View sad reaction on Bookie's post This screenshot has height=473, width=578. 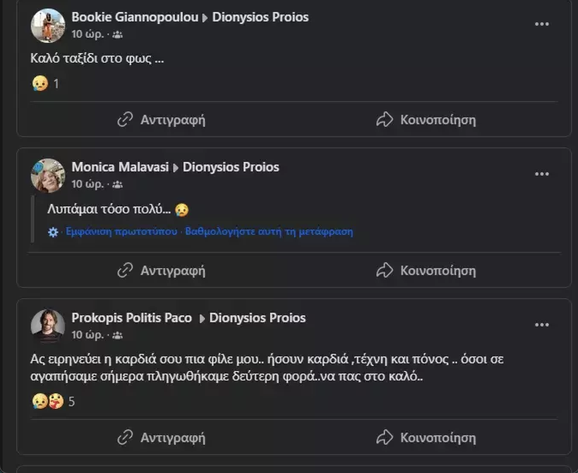pyautogui.click(x=40, y=83)
